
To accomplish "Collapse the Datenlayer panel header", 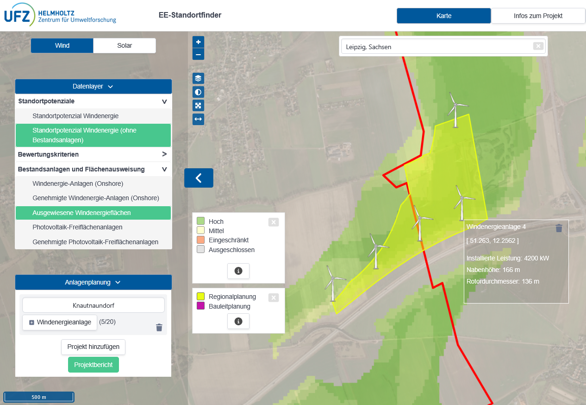I will (93, 86).
